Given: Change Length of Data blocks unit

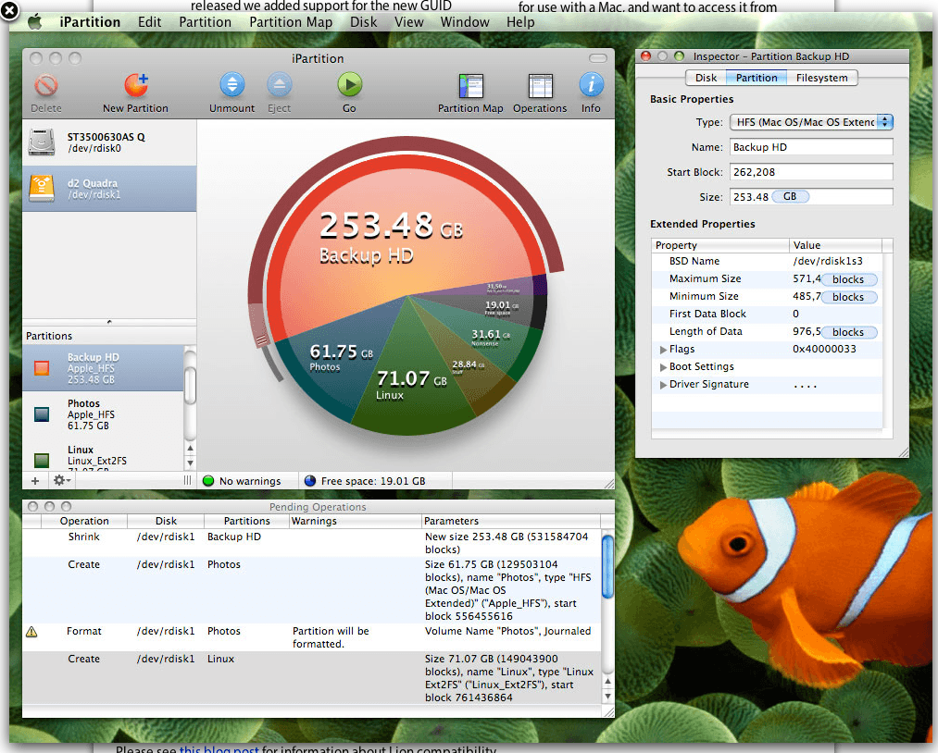Looking at the screenshot, I should tap(849, 332).
